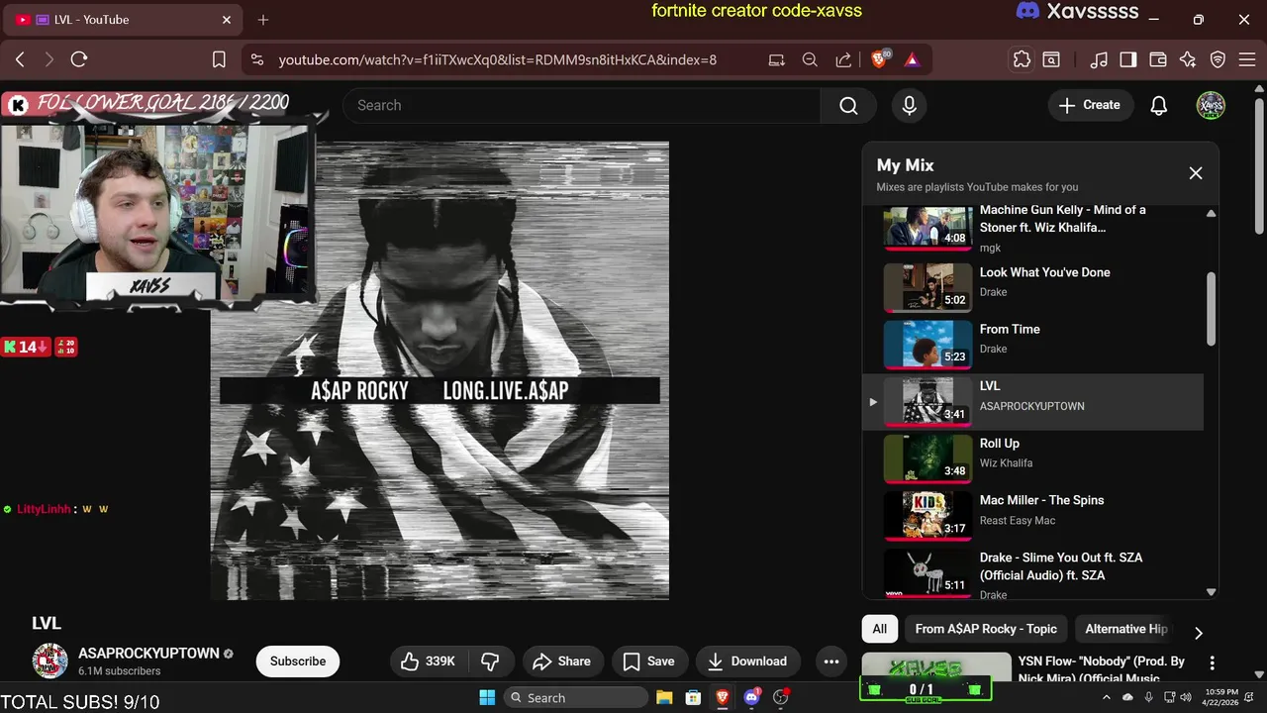
Task: Share this page via share icon
Action: tap(843, 59)
